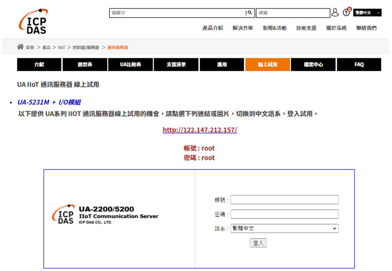Image resolution: width=392 pixels, height=271 pixels.
Task: Click the 登入 login button
Action: tap(258, 243)
